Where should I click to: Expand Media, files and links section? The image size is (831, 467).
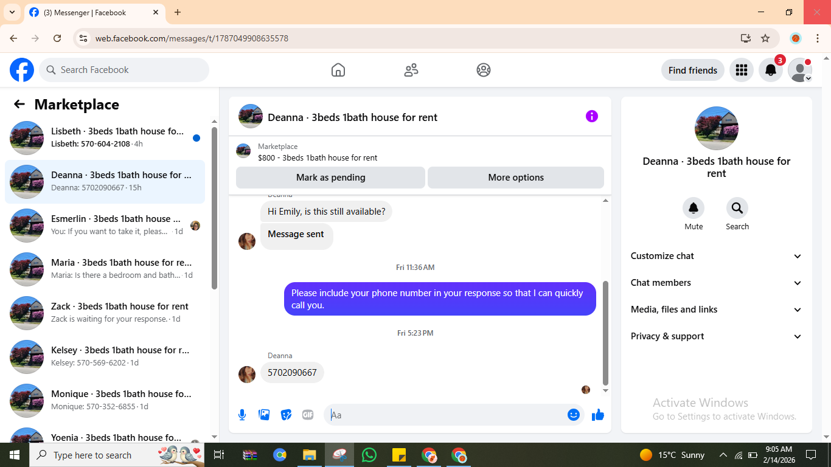(x=717, y=310)
